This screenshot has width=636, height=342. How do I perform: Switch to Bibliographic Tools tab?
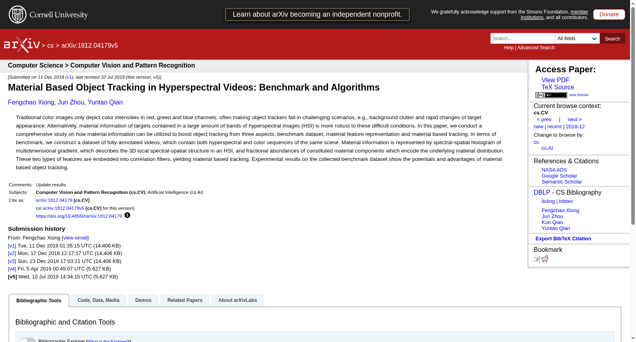coord(39,300)
